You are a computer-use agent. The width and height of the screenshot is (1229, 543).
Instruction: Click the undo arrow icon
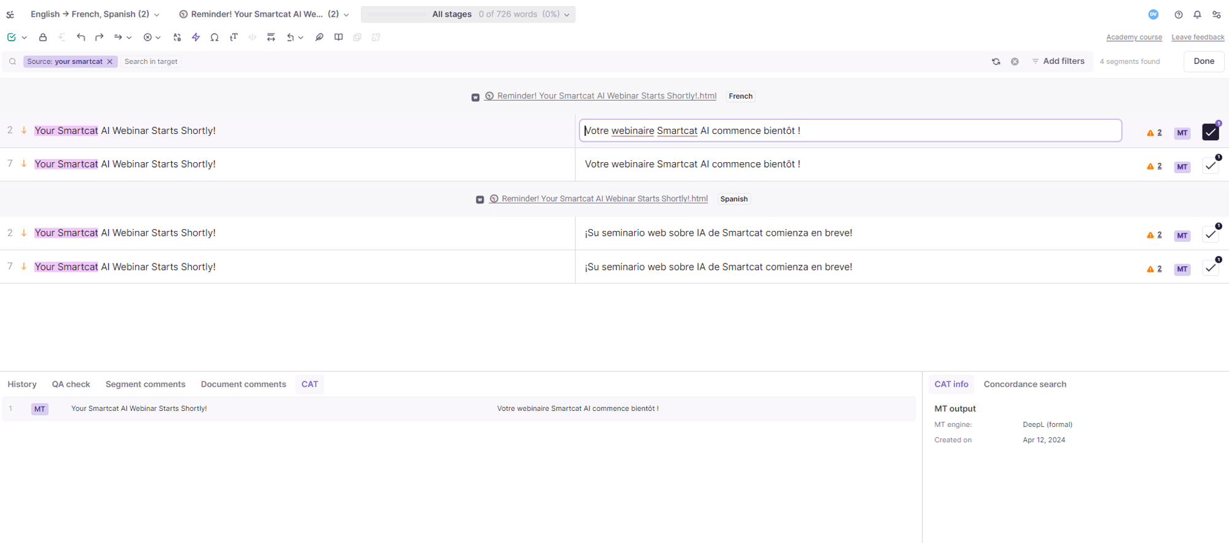pos(80,37)
